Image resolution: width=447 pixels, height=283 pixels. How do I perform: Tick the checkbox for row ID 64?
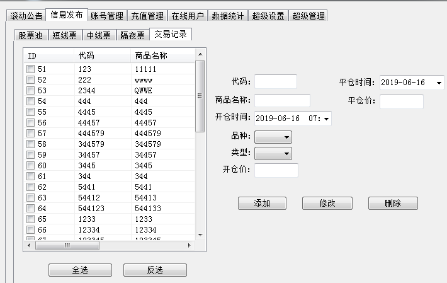click(x=30, y=208)
